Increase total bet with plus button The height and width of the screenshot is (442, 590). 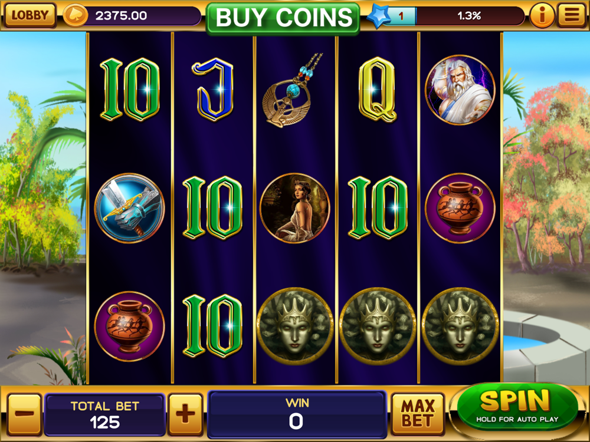click(185, 414)
